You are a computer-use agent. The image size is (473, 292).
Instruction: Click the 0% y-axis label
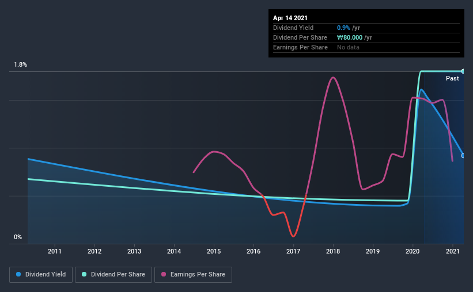point(18,237)
